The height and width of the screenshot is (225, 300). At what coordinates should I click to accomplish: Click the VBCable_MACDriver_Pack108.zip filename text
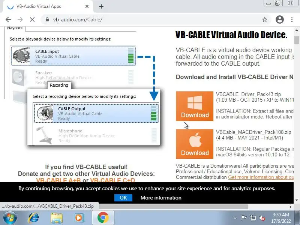[x=253, y=132]
